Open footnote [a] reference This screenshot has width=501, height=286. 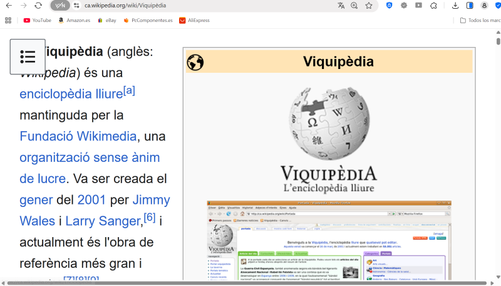[x=129, y=90]
